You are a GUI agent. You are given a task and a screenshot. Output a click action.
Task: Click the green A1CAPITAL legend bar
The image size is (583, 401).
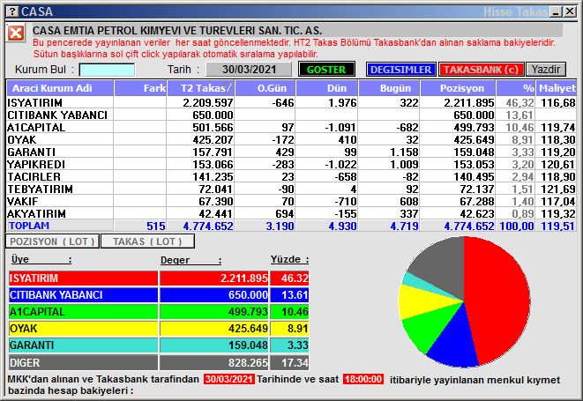[83, 312]
